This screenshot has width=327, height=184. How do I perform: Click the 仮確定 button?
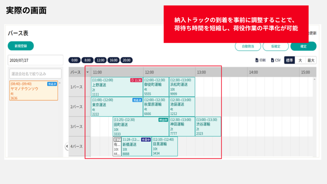tap(275, 46)
